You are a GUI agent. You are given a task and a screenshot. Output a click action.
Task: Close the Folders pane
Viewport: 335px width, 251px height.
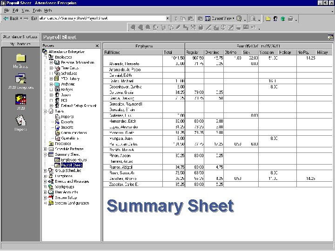(x=97, y=46)
